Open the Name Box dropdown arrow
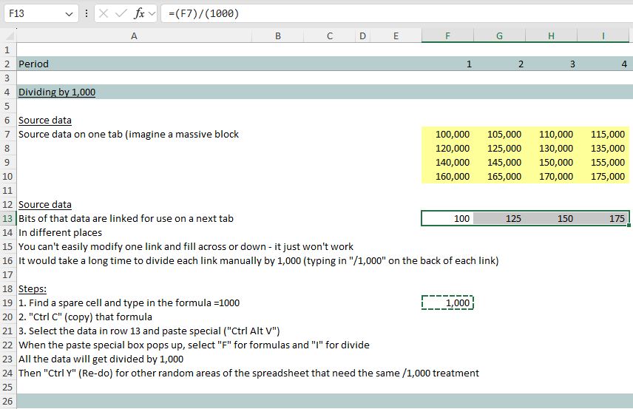Screen dimensions: 633x409 pos(70,14)
